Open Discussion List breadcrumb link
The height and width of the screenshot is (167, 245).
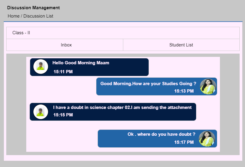point(38,16)
